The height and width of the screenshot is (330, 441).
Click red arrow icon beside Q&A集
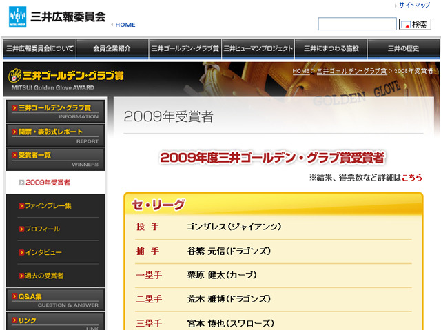click(x=14, y=296)
